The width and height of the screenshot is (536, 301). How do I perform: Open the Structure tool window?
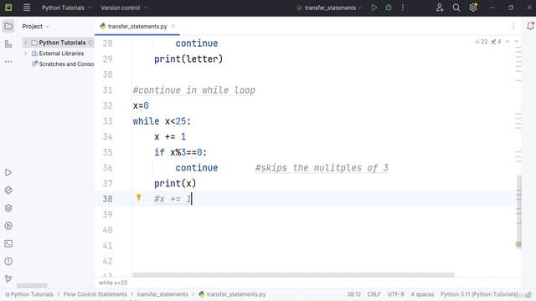[x=8, y=44]
